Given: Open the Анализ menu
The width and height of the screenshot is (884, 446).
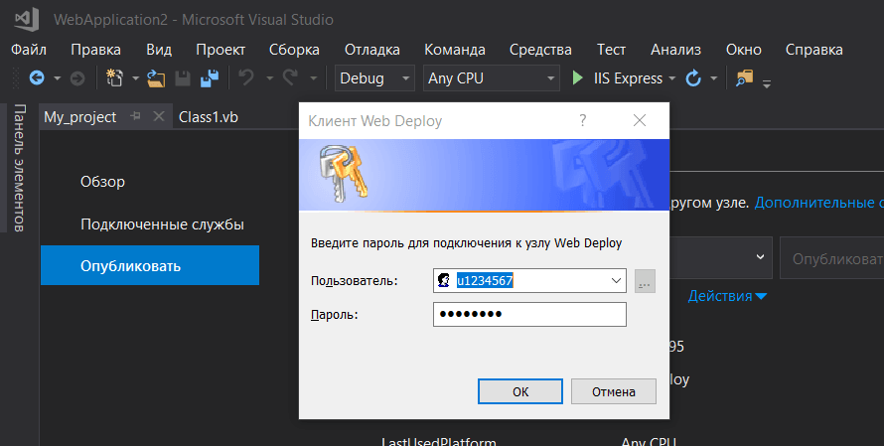Looking at the screenshot, I should (x=676, y=50).
